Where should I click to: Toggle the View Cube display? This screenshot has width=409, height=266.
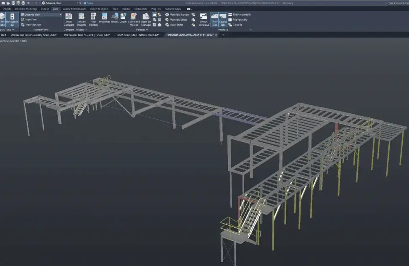tap(2, 19)
